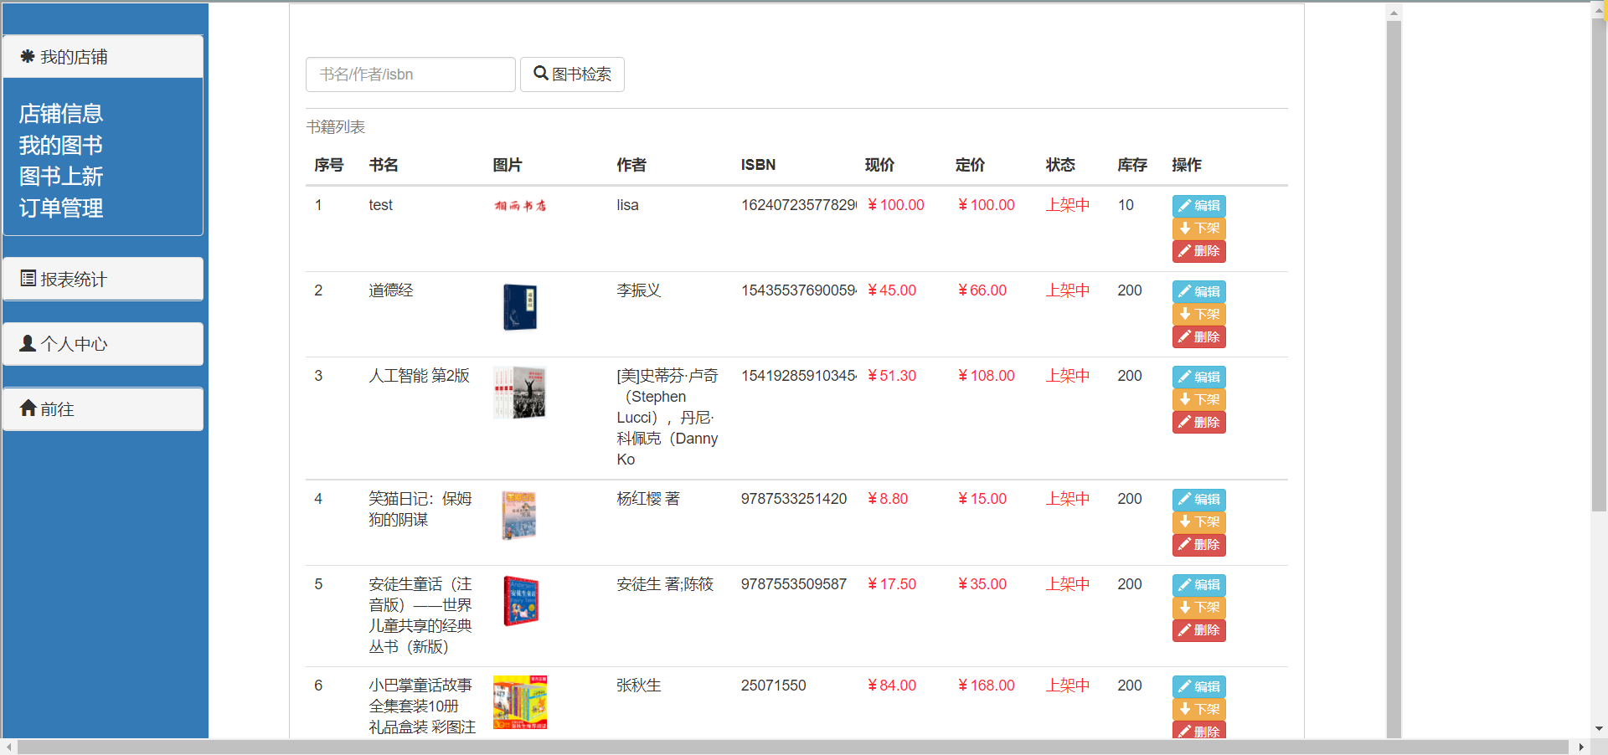Take 人工智能 第2版 off shelf

click(x=1198, y=399)
